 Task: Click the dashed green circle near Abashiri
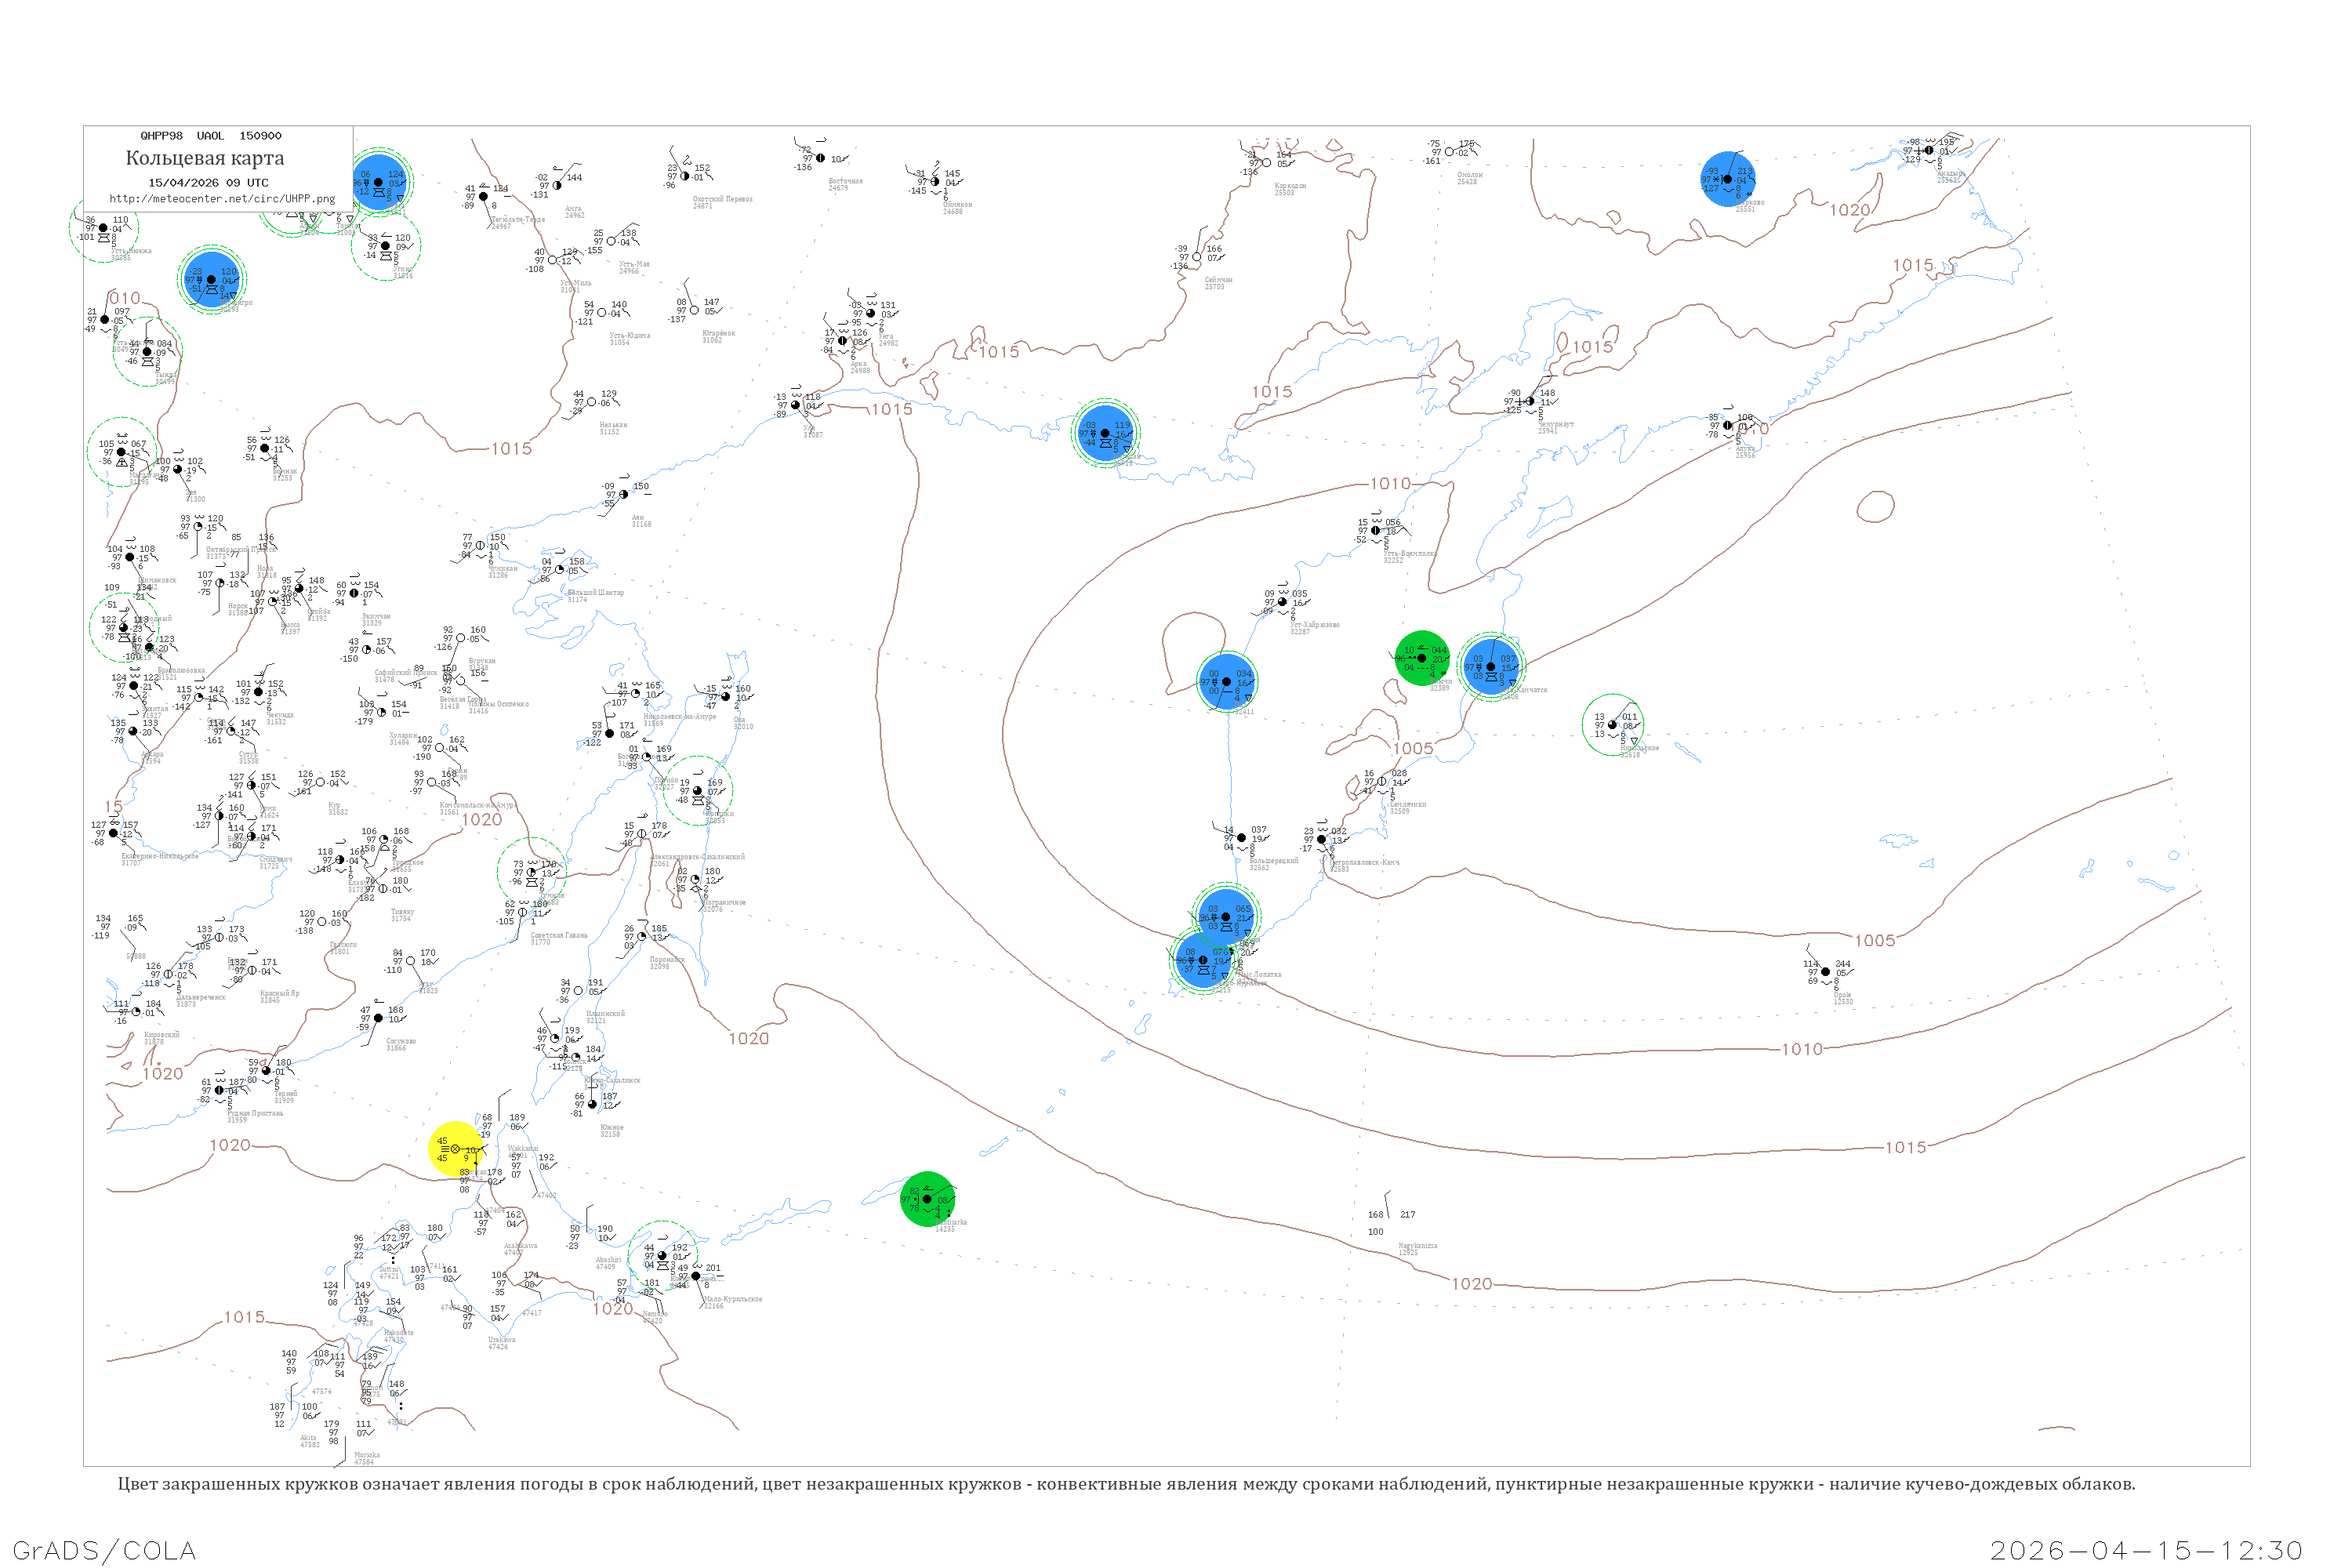[x=662, y=1255]
